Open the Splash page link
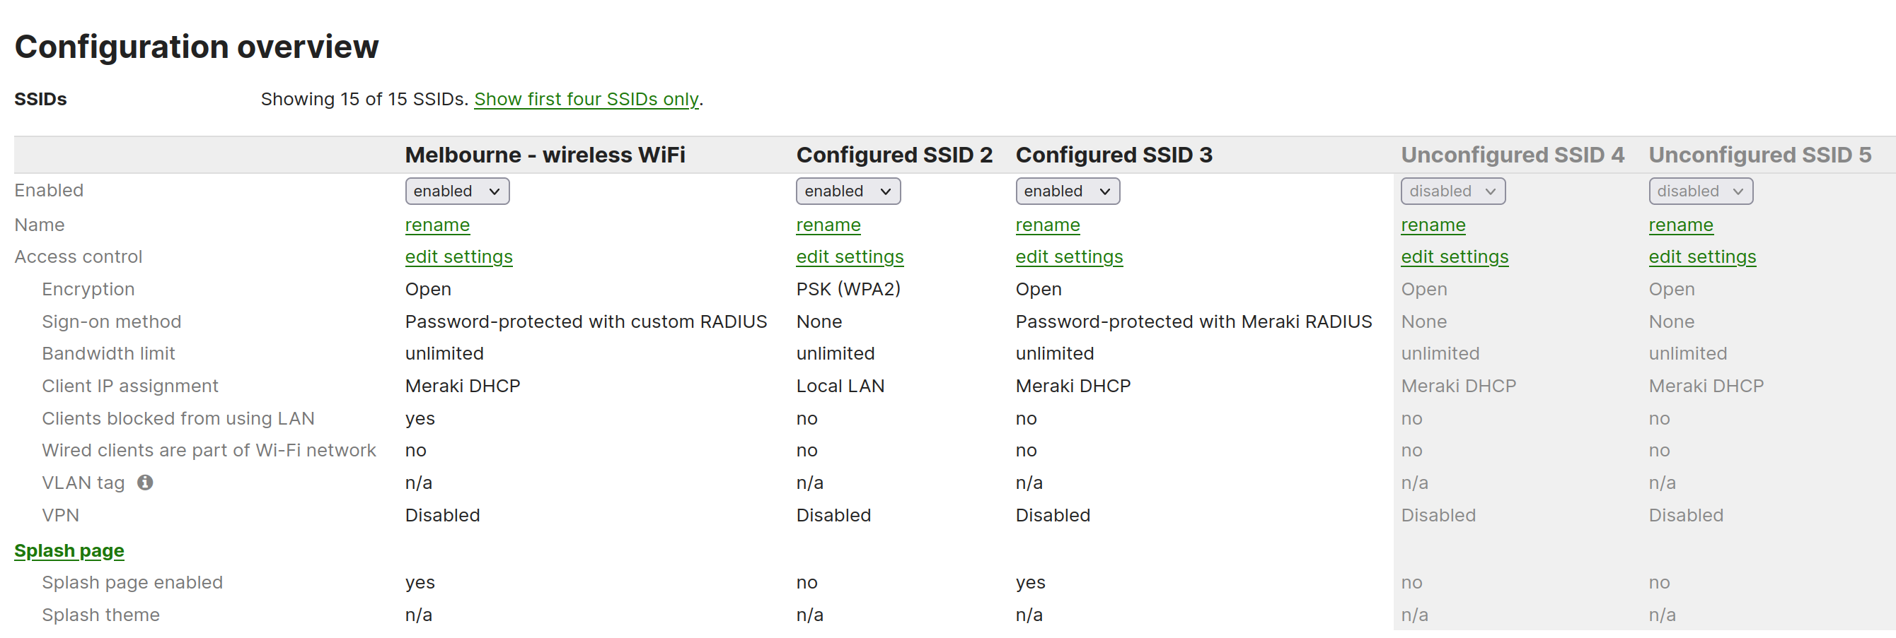The image size is (1896, 638). [x=69, y=550]
